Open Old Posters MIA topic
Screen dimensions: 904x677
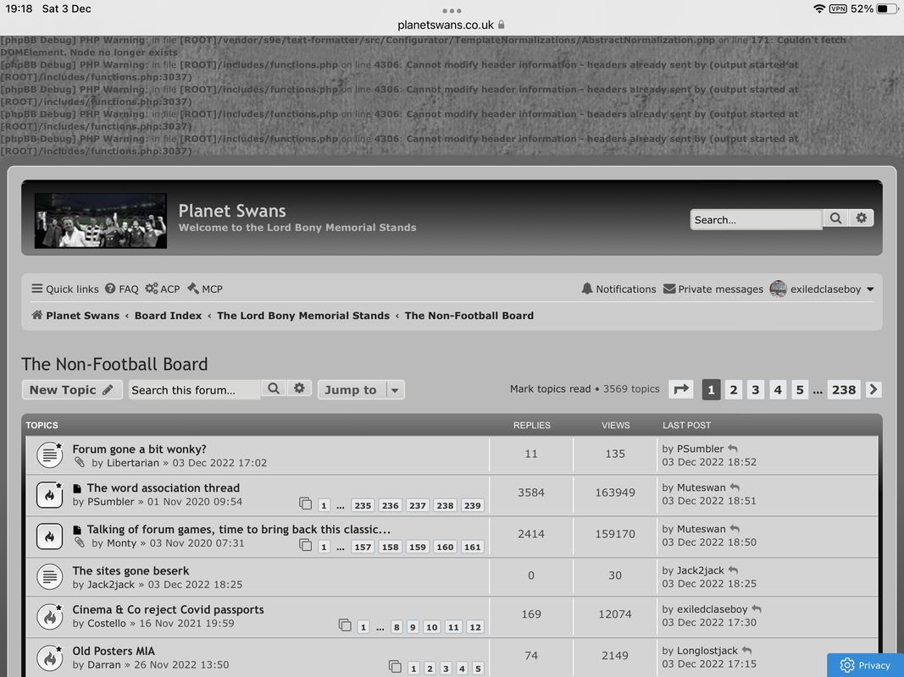114,651
